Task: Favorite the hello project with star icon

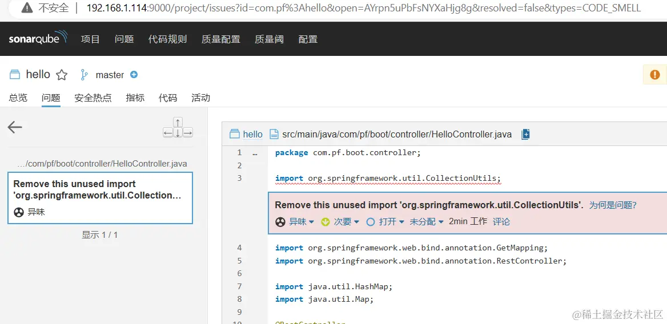Action: [62, 75]
